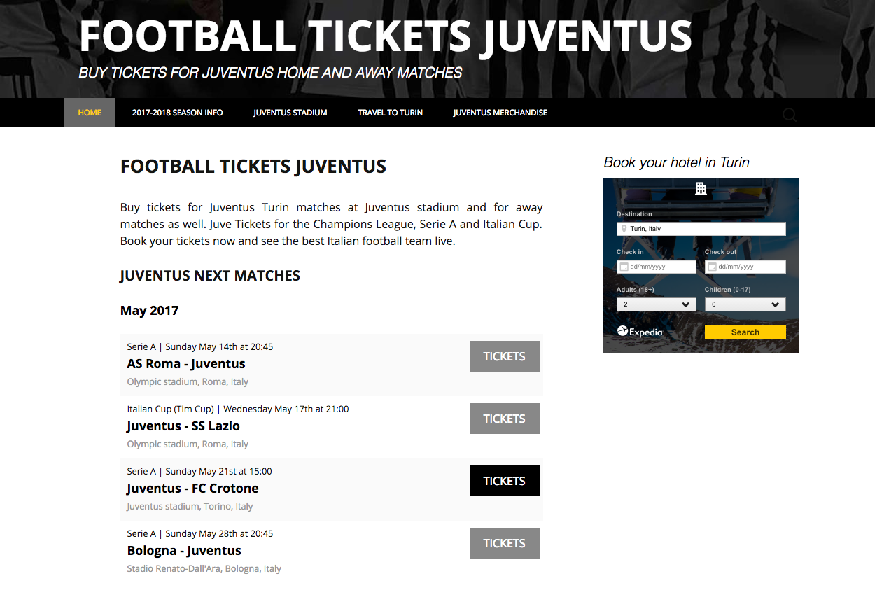Click Tickets for AS Roma - Juventus

pyautogui.click(x=504, y=356)
